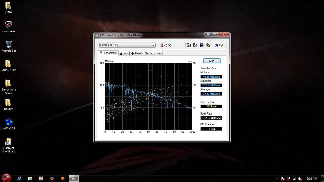Click the 40 °C temperature indicator
The image size is (324, 182).
click(166, 45)
